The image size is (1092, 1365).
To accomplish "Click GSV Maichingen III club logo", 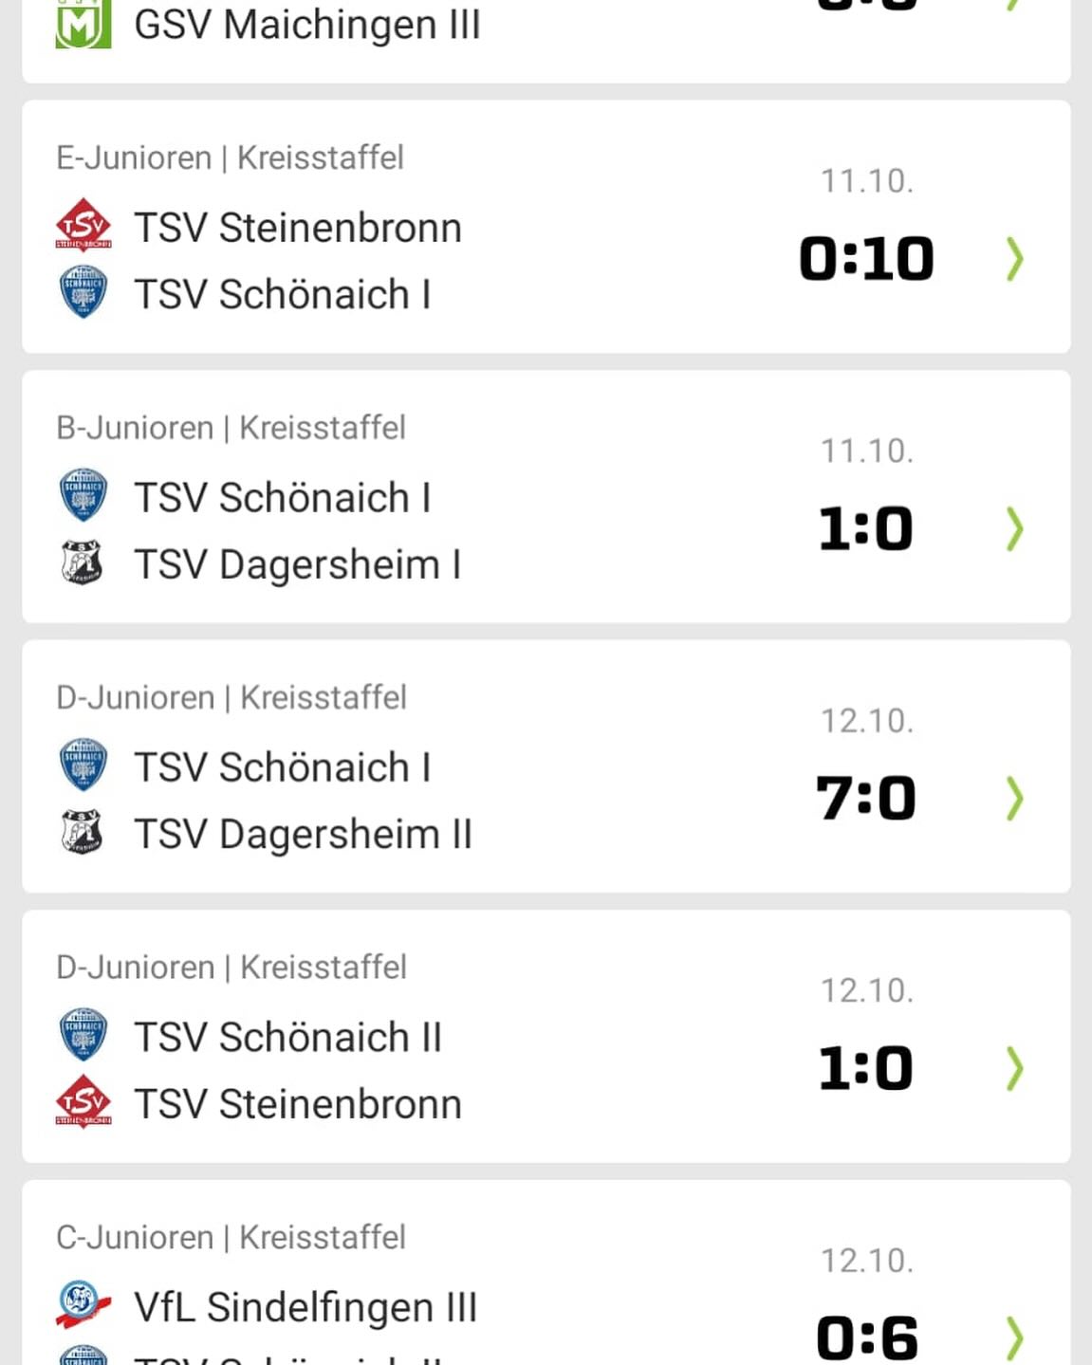I will point(83,25).
